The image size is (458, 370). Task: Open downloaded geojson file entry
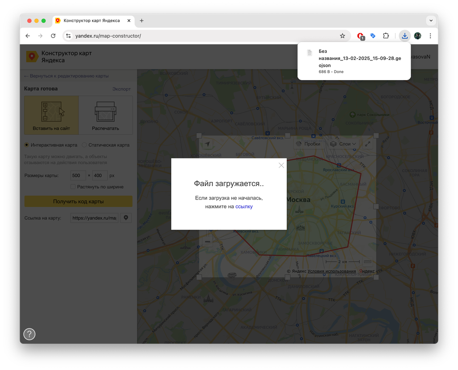tap(354, 61)
